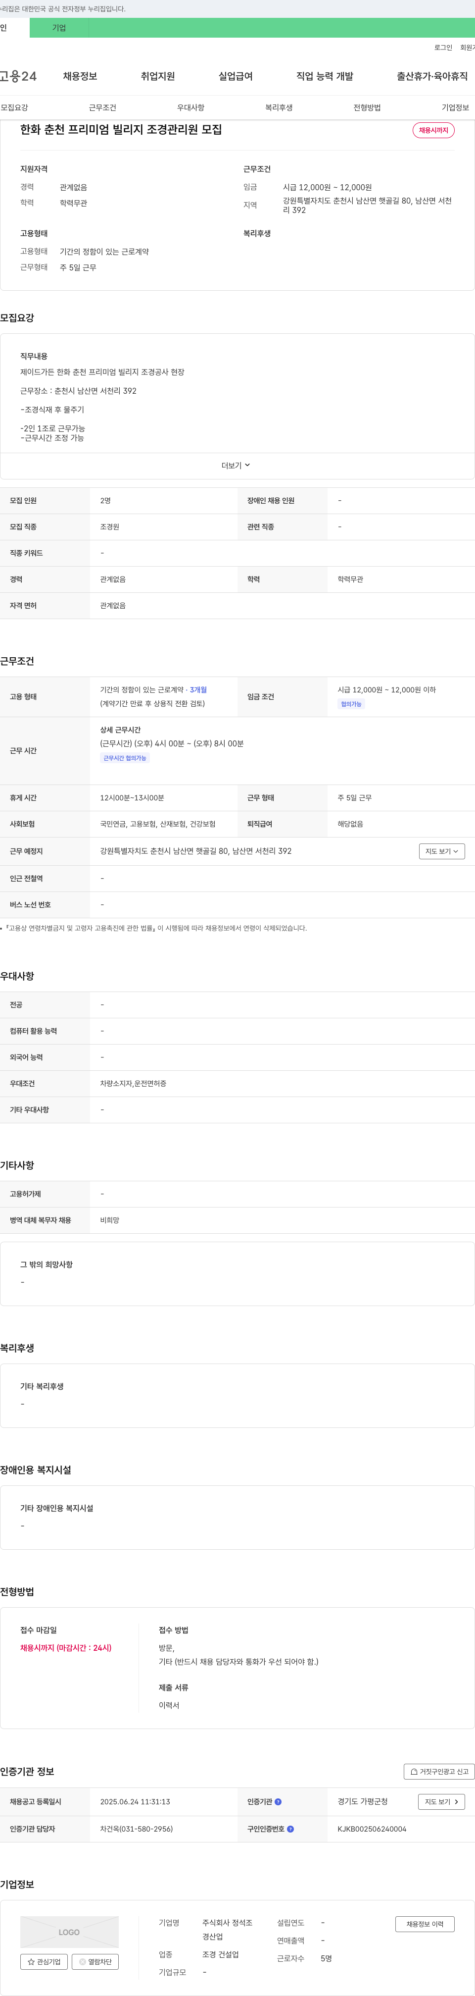Click the 근무시간 협의가능 tag

(125, 758)
